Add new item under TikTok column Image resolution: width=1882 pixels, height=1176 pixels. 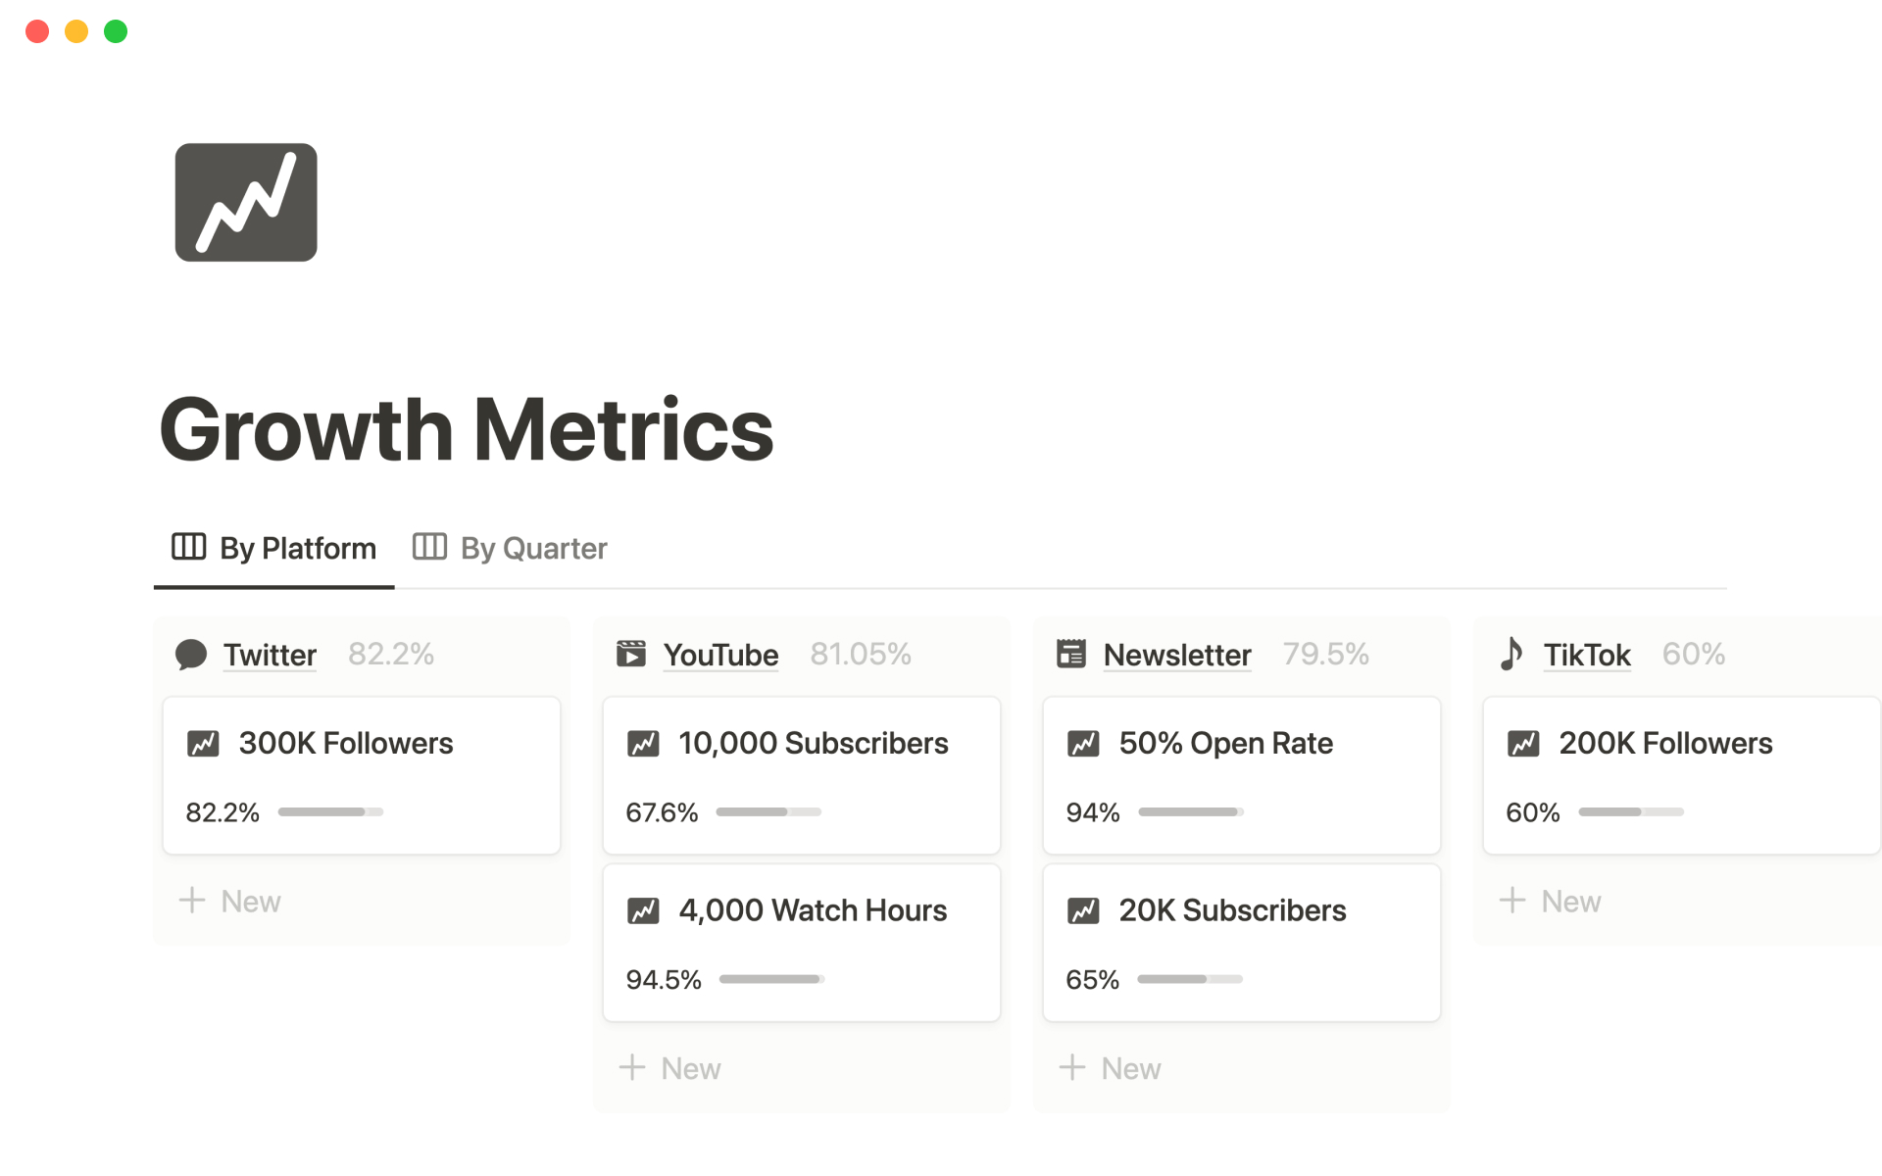point(1551,902)
